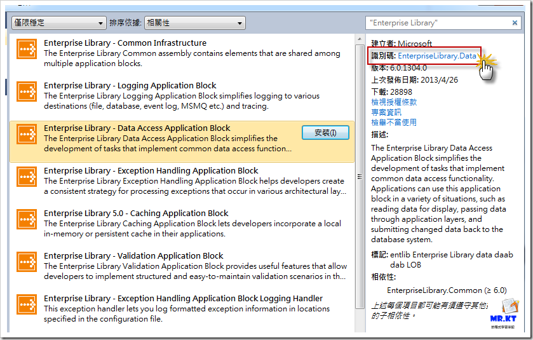Screen dimensions: 533x340
Task: Click the Data Access Application Block icon
Action: (x=27, y=134)
